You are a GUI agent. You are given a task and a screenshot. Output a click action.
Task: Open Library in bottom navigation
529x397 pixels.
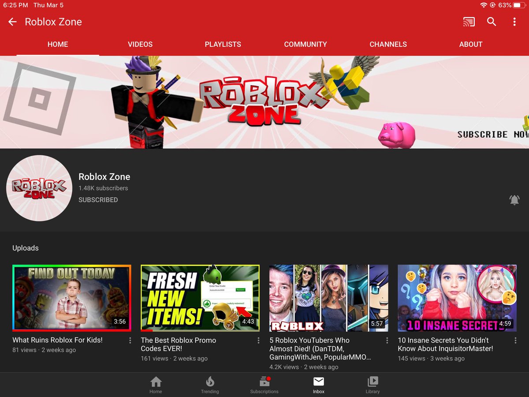pos(373,385)
